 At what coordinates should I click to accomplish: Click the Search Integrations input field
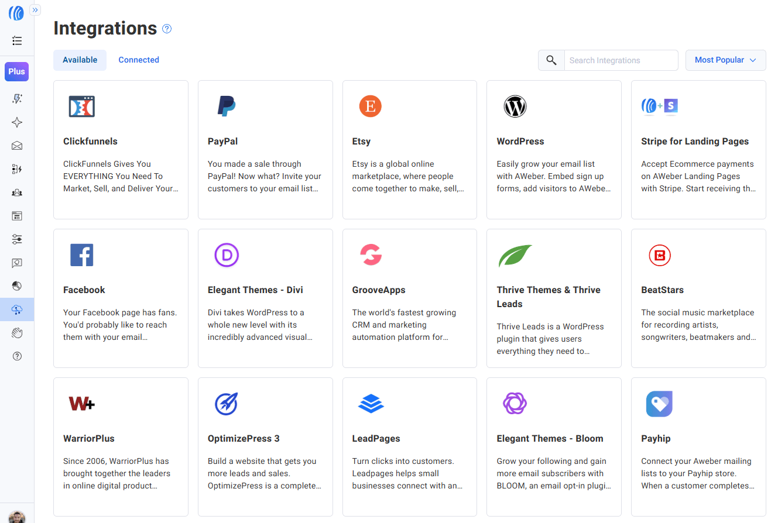pyautogui.click(x=621, y=60)
